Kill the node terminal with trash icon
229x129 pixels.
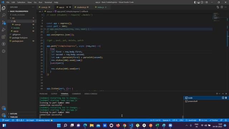pyautogui.click(x=226, y=98)
